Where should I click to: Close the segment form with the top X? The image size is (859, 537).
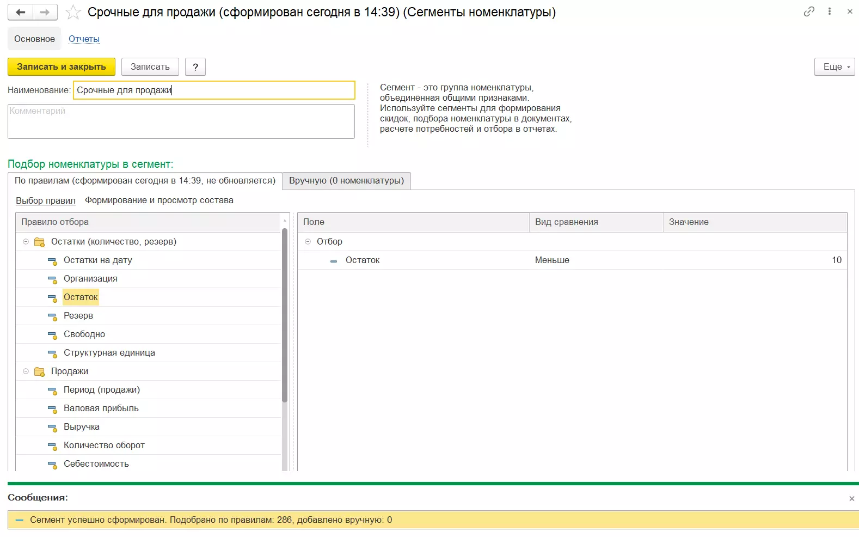click(850, 11)
